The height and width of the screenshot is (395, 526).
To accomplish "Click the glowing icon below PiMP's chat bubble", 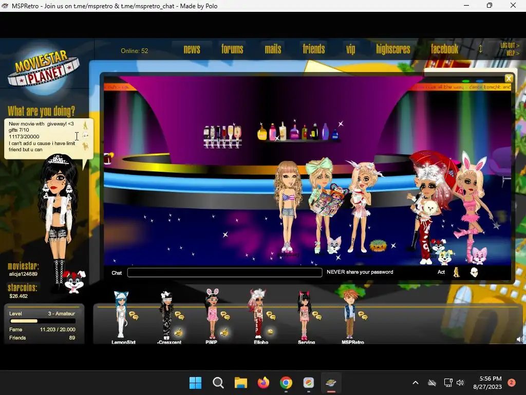I will point(224,332).
